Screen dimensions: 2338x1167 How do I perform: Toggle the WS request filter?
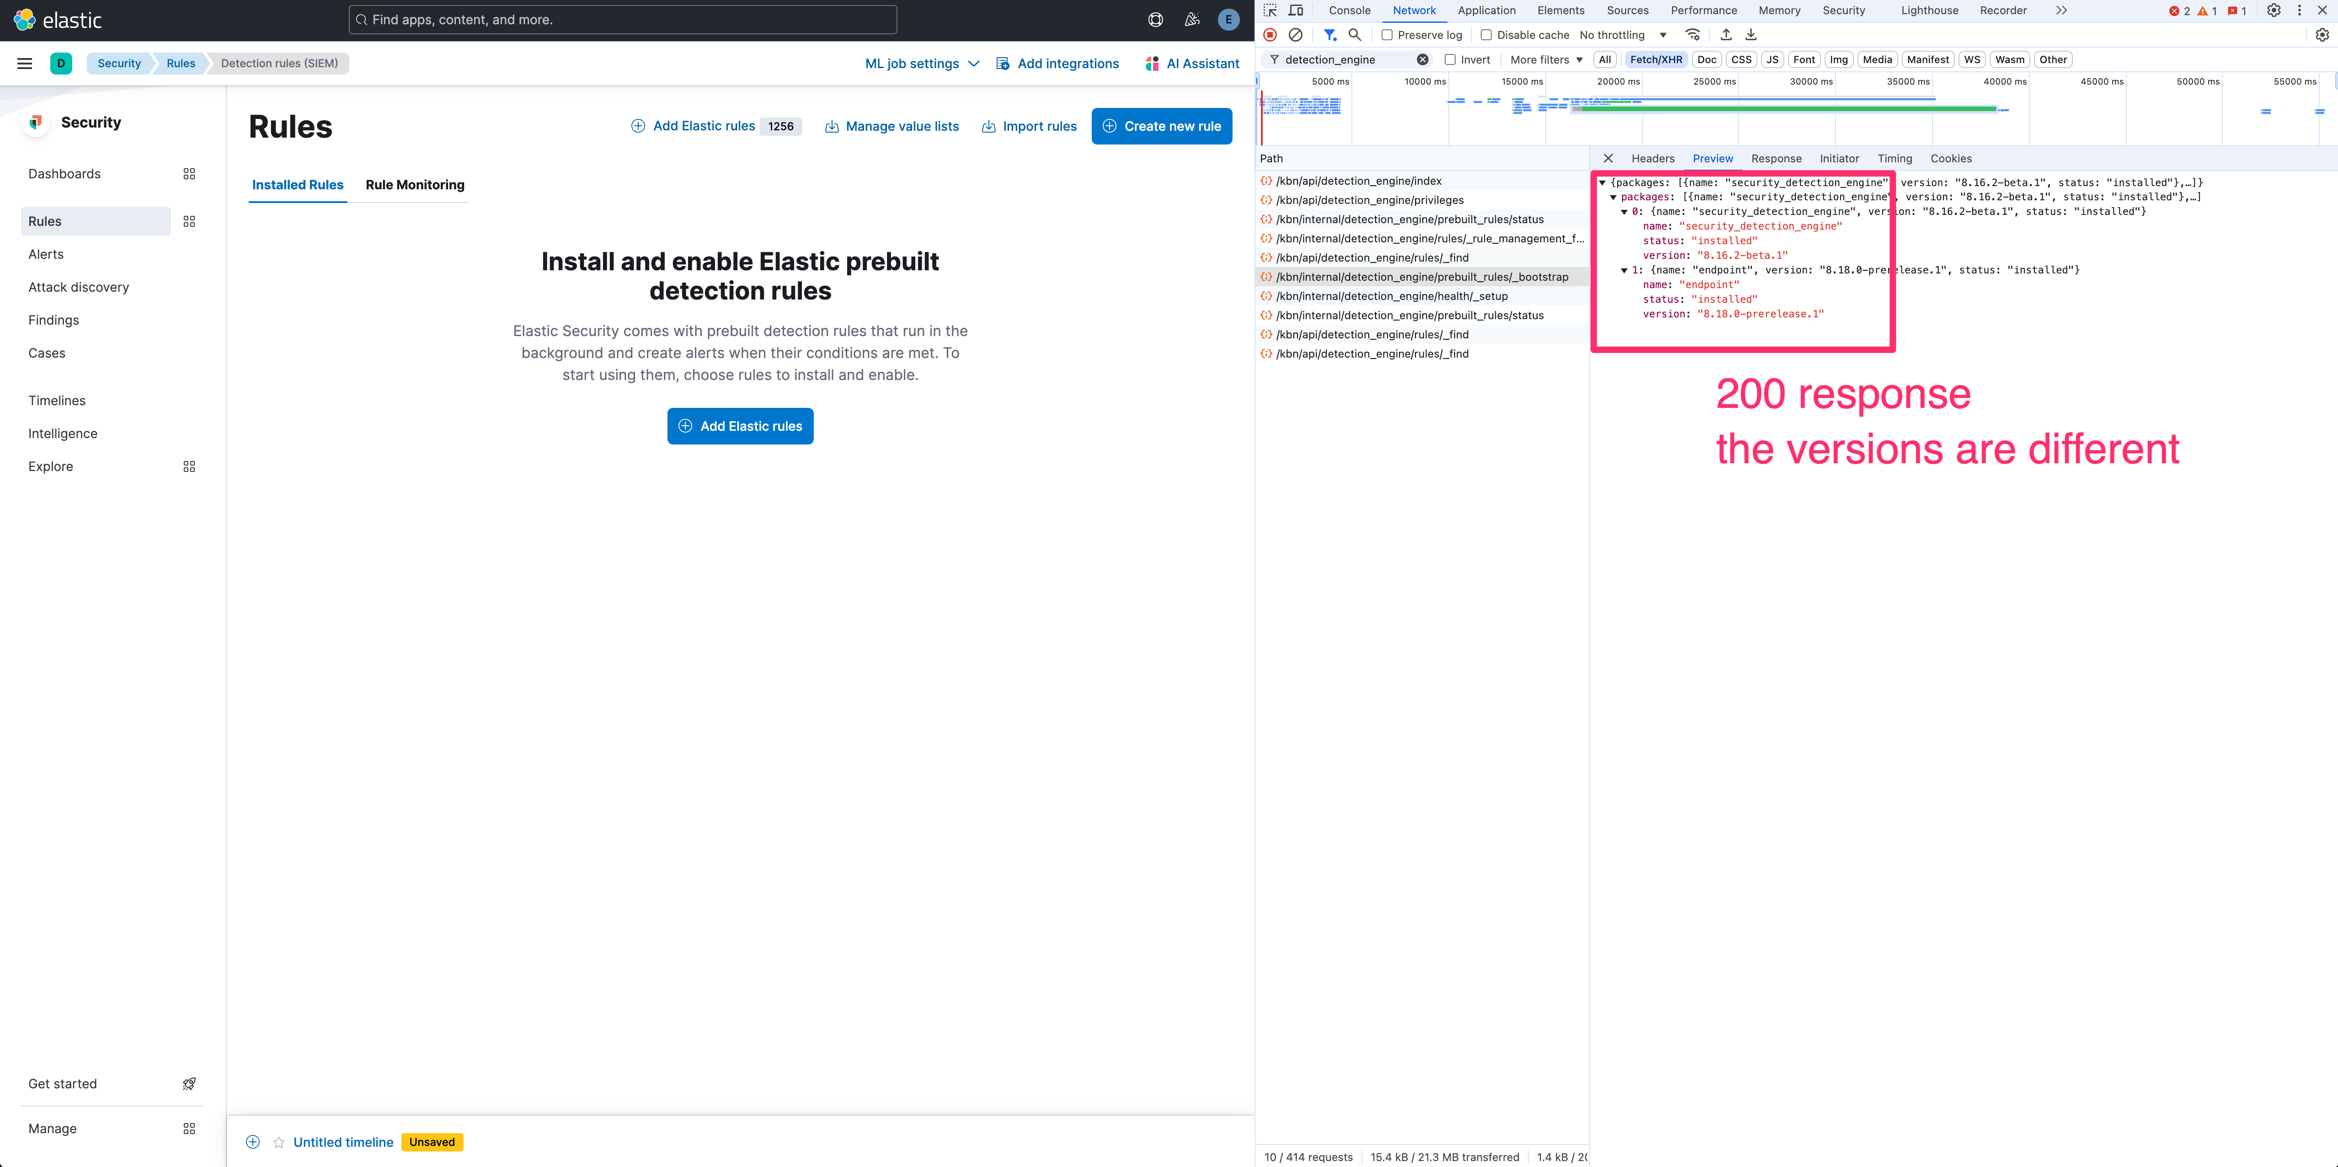click(x=1971, y=60)
